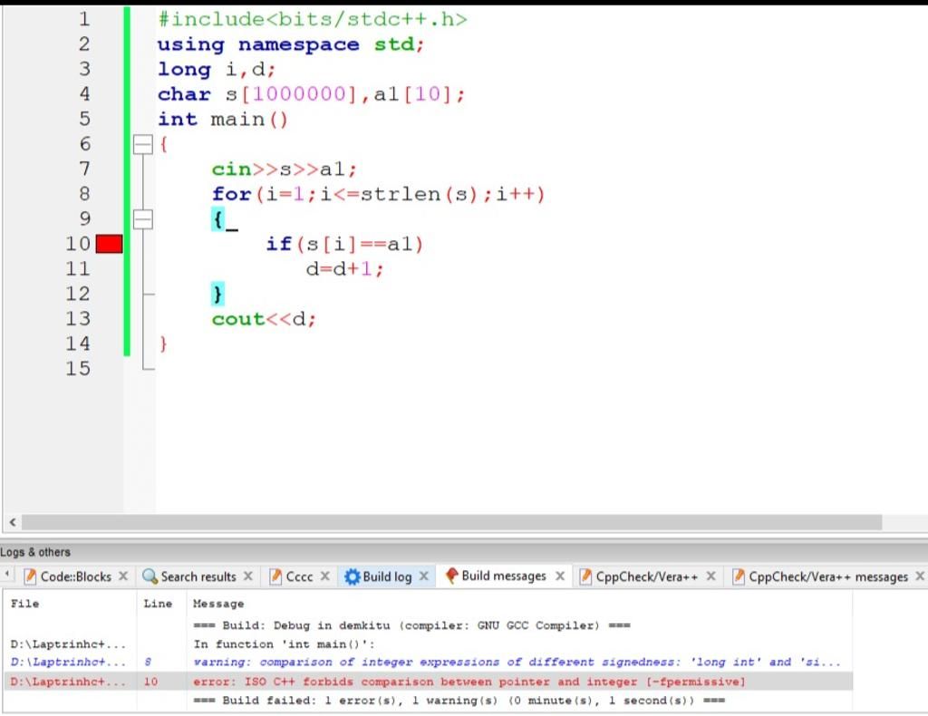928x716 pixels.
Task: Select the ISO C++ error message row
Action: [x=471, y=682]
